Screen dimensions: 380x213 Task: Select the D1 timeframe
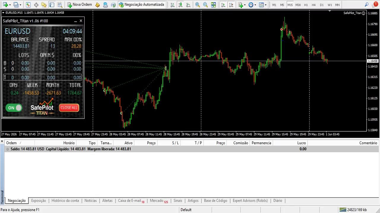pos(322,5)
